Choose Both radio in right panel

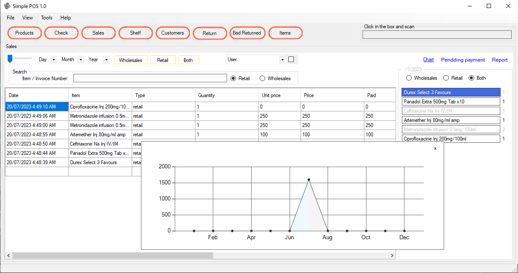tap(472, 78)
